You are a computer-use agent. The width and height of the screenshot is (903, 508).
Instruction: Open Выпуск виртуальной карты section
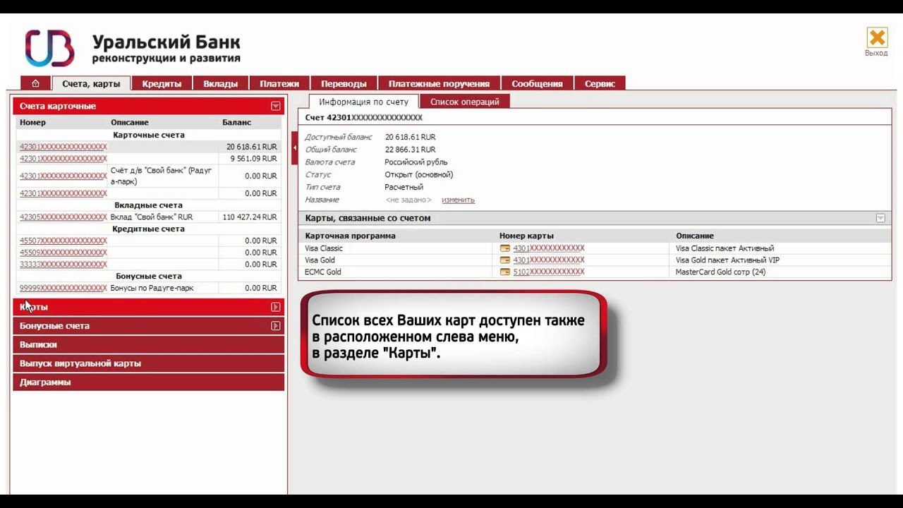[148, 363]
